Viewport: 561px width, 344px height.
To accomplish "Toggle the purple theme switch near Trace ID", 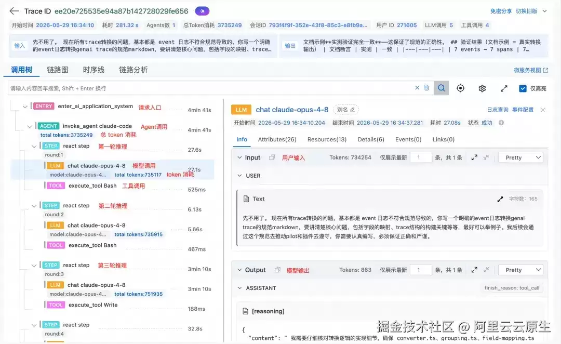I will (202, 11).
